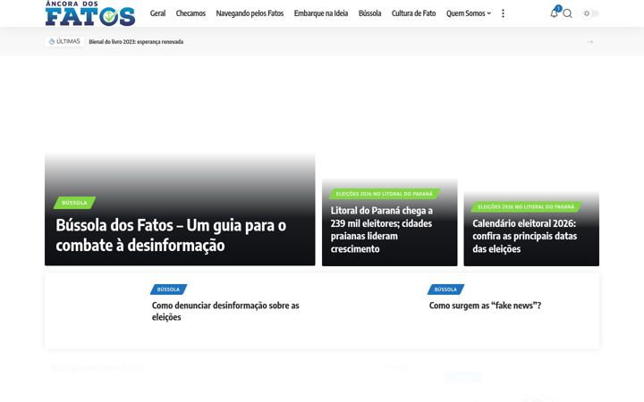This screenshot has width=644, height=402.
Task: Open the search magnifier icon
Action: [568, 13]
